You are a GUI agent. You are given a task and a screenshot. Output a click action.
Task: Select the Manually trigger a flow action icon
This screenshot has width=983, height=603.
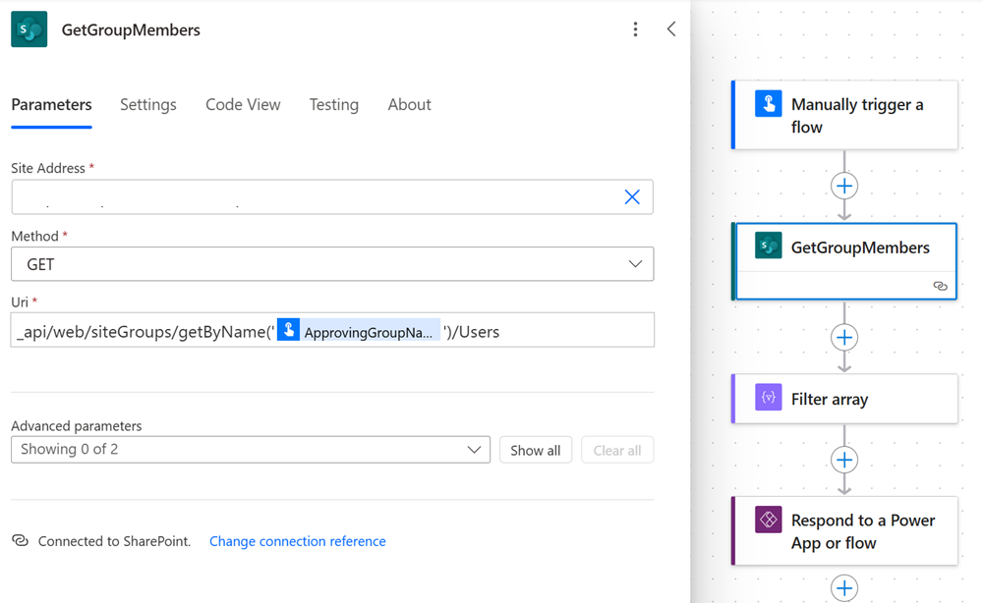pos(768,104)
